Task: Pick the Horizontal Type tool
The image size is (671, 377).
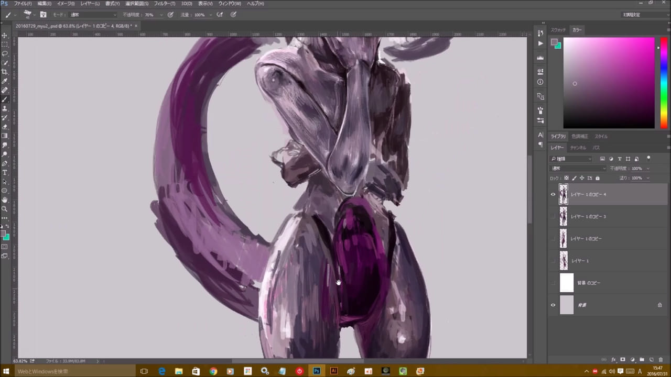Action: 5,172
